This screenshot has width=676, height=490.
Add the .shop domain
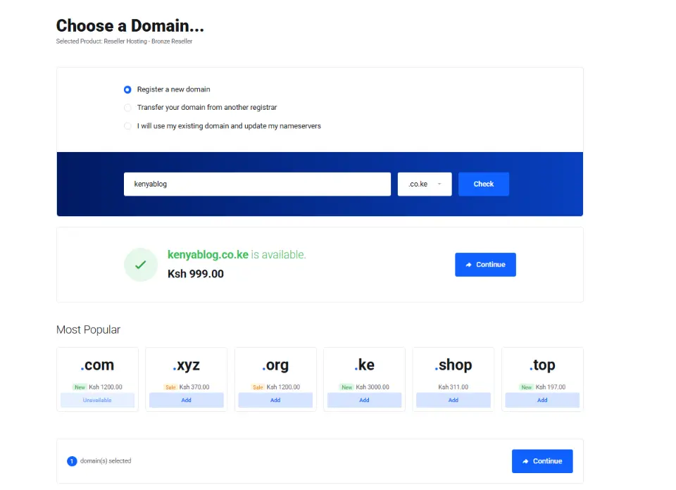point(453,401)
